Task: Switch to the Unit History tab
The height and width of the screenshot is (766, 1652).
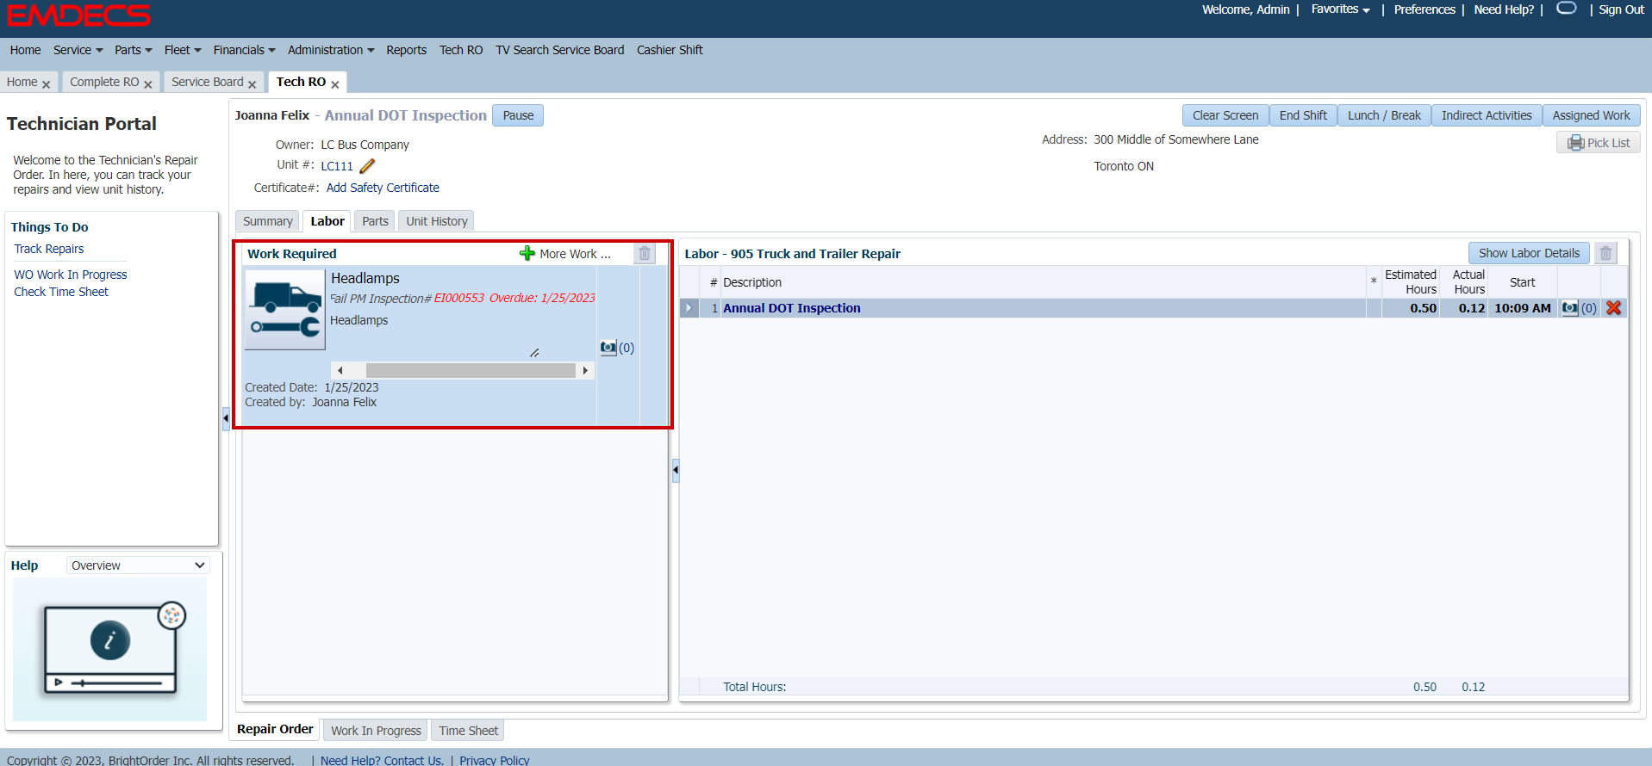Action: 437,221
